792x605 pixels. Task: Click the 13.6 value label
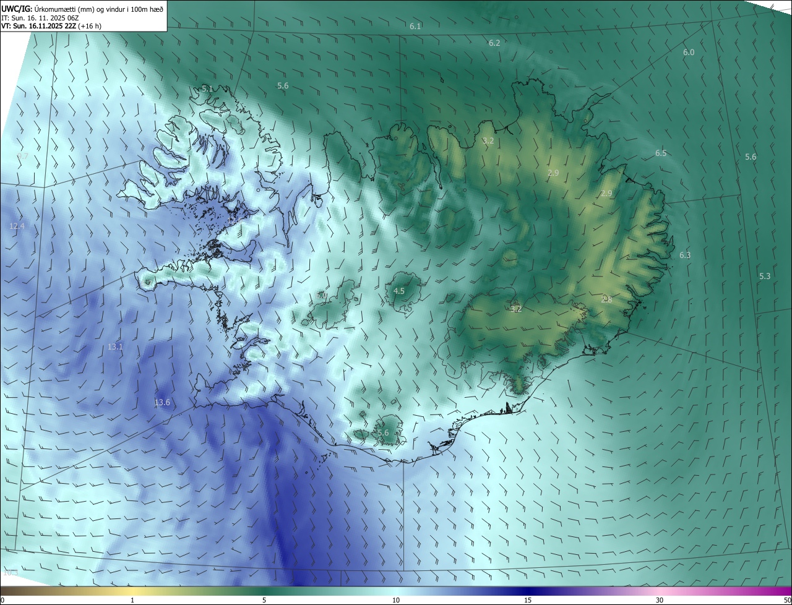[162, 402]
